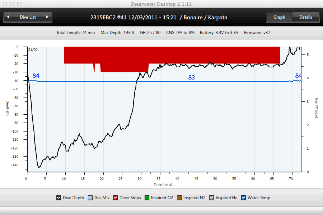
Task: Toggle the Water Temp checkbox
Action: click(x=244, y=198)
